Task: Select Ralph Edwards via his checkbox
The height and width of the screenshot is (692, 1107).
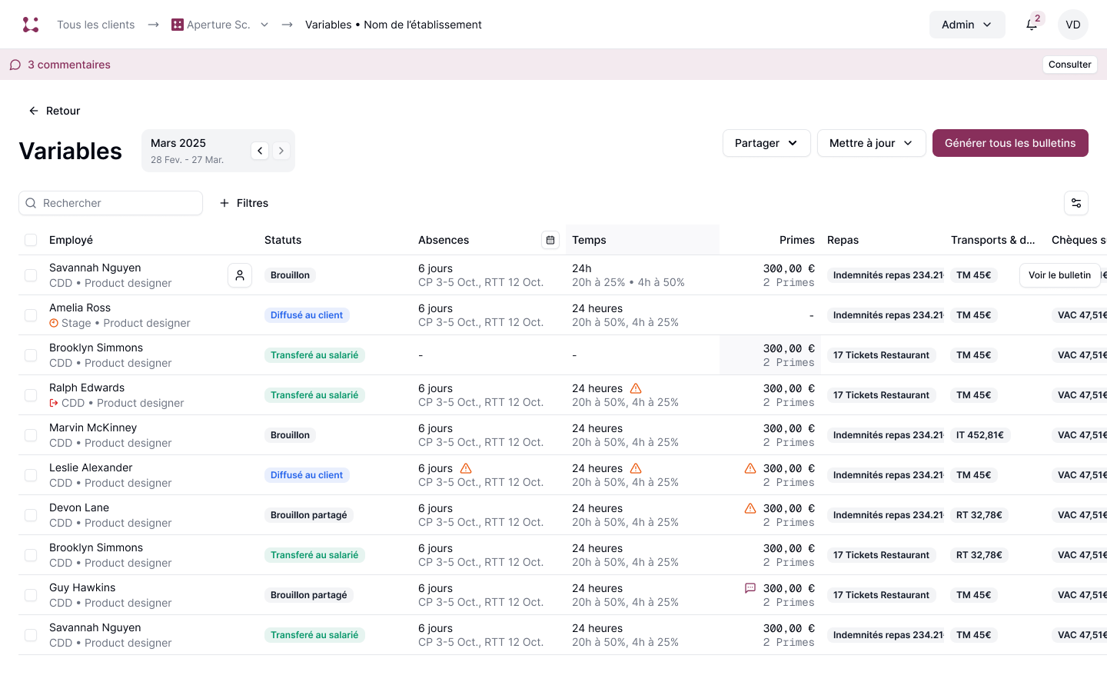Action: coord(31,394)
